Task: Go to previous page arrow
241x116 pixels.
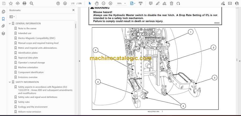Action: [x=58, y=3]
